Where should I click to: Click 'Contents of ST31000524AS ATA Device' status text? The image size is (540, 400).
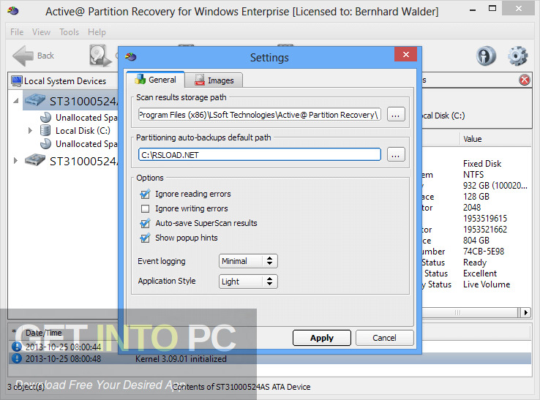[x=241, y=387]
